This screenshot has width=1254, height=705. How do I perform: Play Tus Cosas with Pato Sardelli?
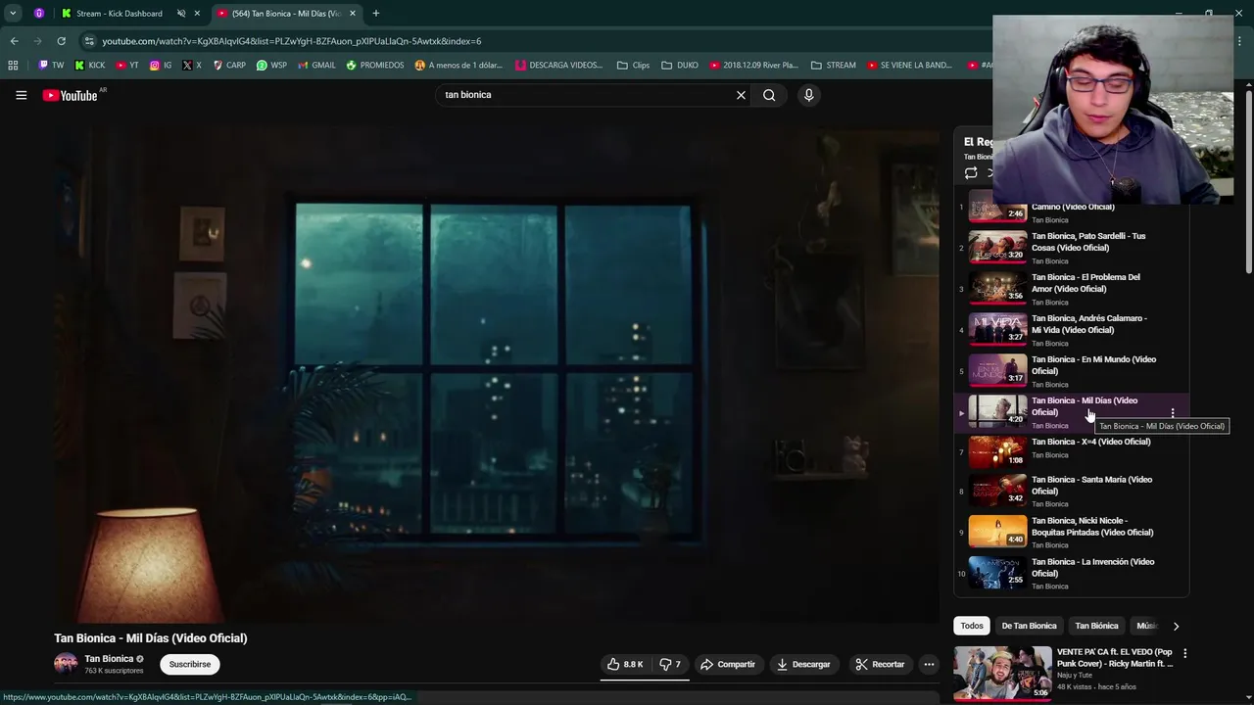click(1072, 248)
